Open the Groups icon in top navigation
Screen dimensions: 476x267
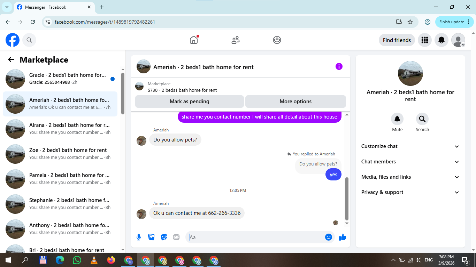277,40
